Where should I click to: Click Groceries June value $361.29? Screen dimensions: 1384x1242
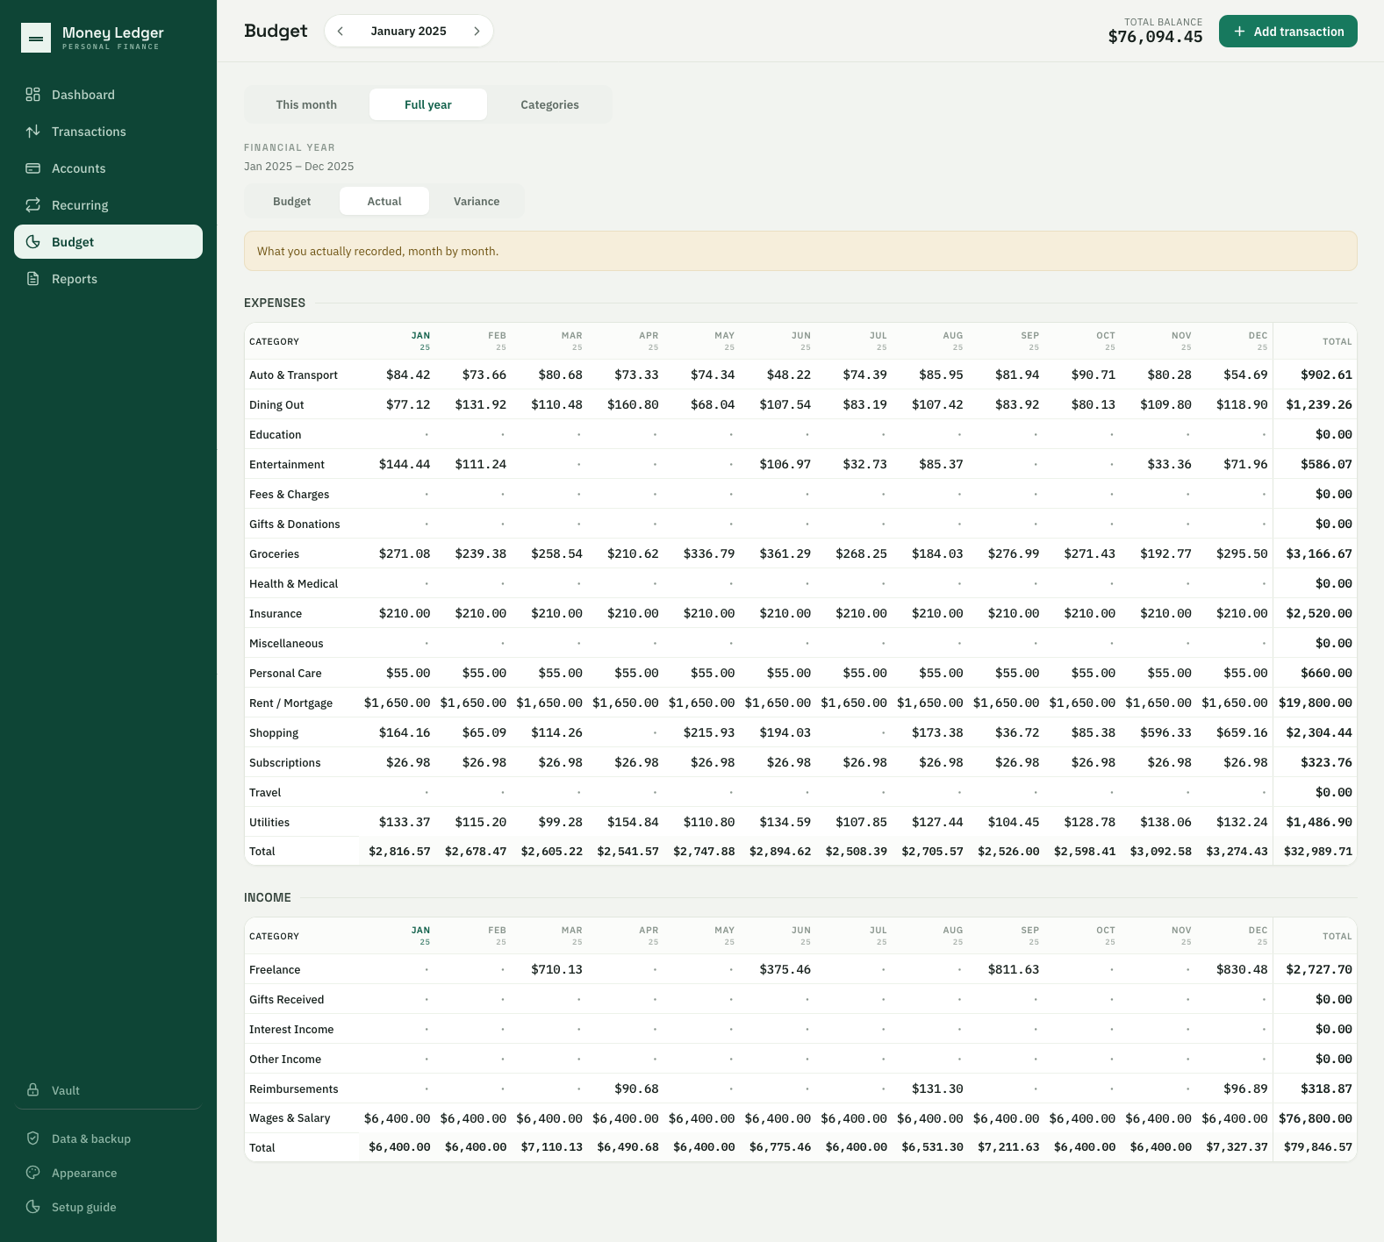click(785, 553)
